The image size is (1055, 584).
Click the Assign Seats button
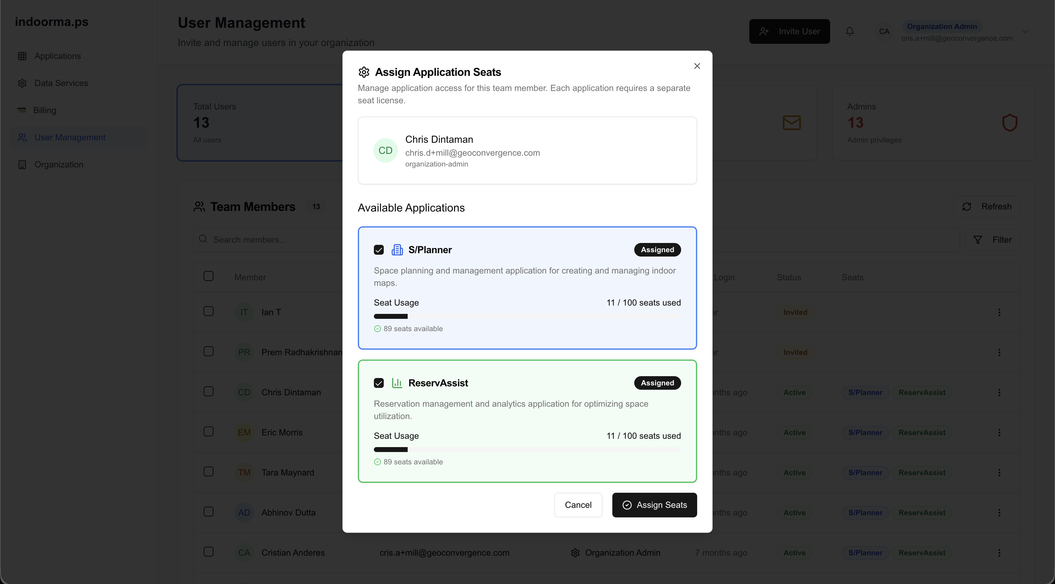pyautogui.click(x=655, y=505)
